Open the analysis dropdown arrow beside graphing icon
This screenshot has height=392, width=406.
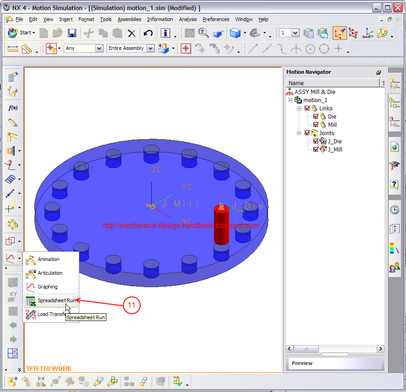[x=19, y=258]
